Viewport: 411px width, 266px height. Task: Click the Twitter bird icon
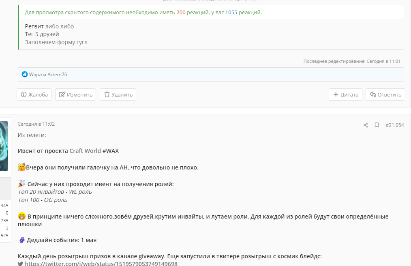click(x=20, y=264)
